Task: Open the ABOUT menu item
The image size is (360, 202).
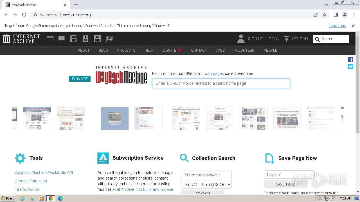Action: click(x=84, y=50)
